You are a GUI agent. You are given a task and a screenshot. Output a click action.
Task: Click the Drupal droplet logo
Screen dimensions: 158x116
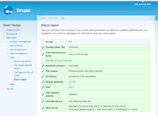click(8, 10)
